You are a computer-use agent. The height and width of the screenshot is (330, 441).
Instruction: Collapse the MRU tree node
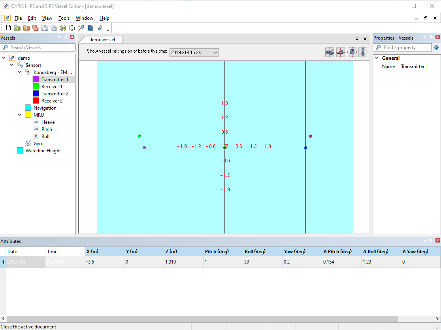pyautogui.click(x=20, y=115)
